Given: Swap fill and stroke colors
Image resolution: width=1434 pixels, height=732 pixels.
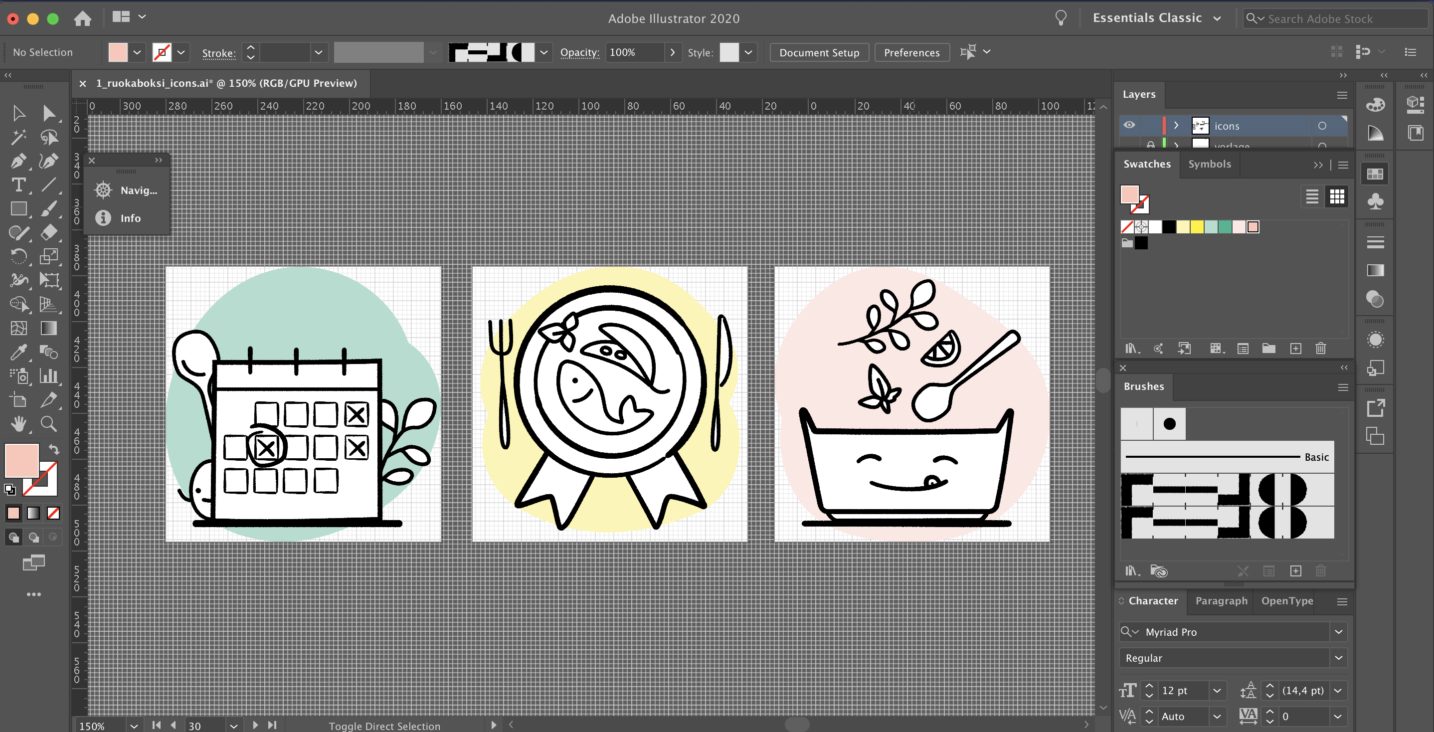Looking at the screenshot, I should [x=53, y=449].
